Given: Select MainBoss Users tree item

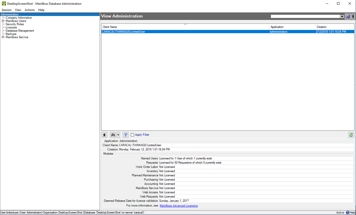Looking at the screenshot, I should [16, 21].
